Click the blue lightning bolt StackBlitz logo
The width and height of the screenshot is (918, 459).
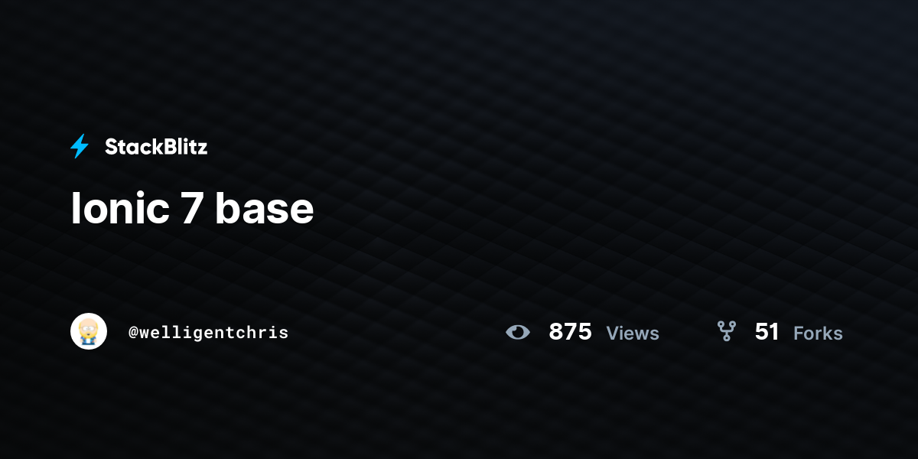click(80, 146)
